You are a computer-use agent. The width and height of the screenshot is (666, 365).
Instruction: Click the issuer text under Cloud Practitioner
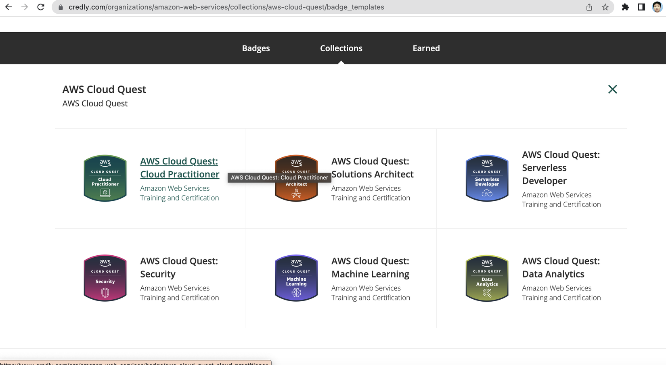180,193
